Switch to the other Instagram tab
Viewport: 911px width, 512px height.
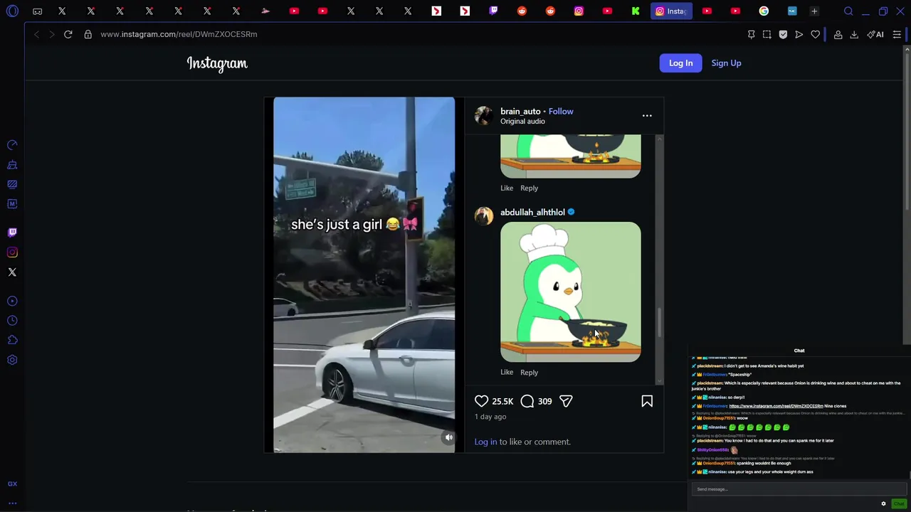coord(579,11)
